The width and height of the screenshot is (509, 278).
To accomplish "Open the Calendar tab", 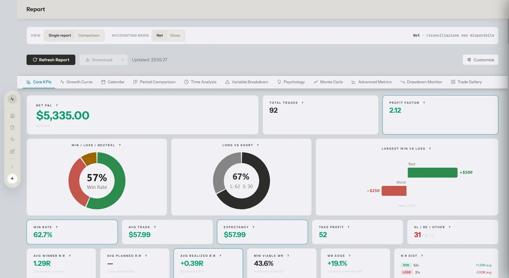I will point(113,82).
